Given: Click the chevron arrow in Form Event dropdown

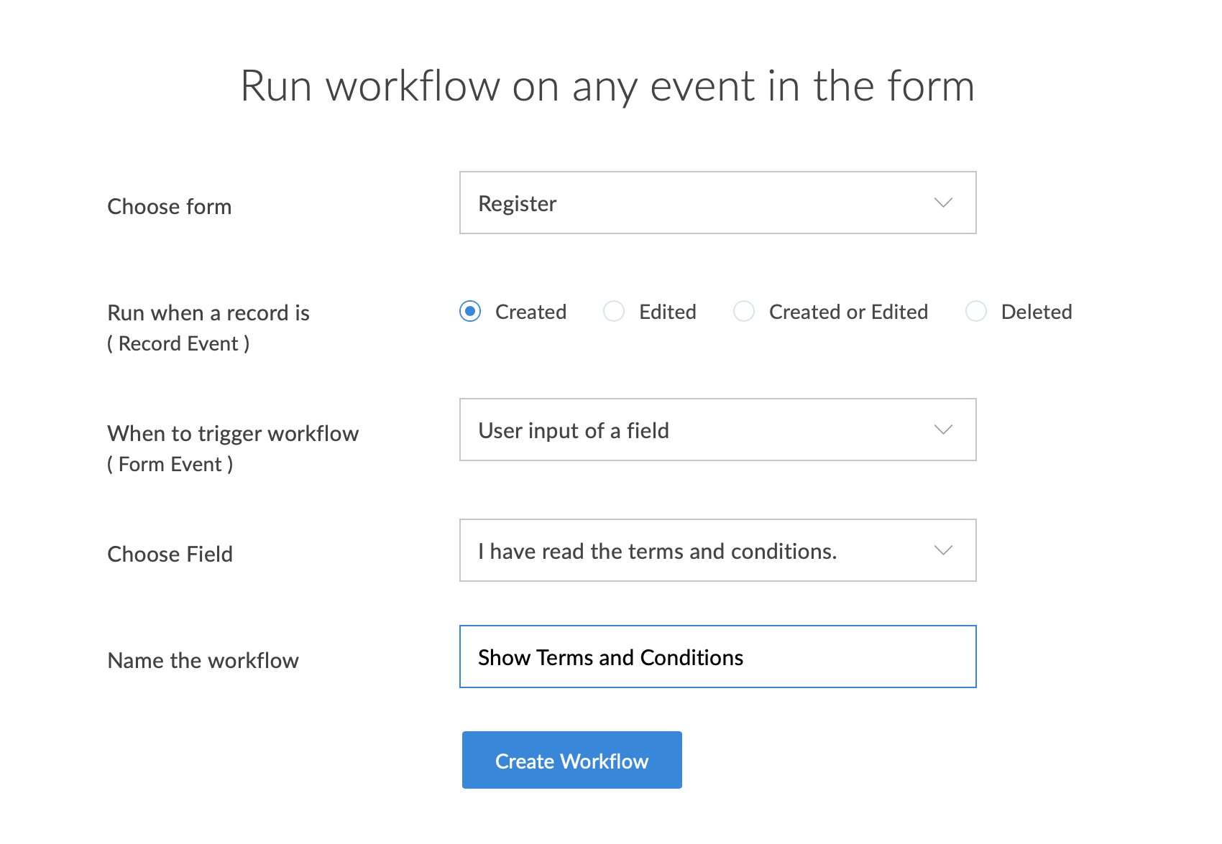Looking at the screenshot, I should tap(943, 430).
